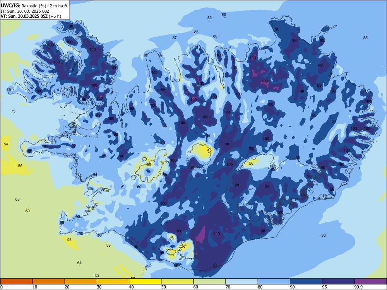Click the 'UWC/IG: Rakastig (%) í 2 m hæð' title

tap(34, 6)
